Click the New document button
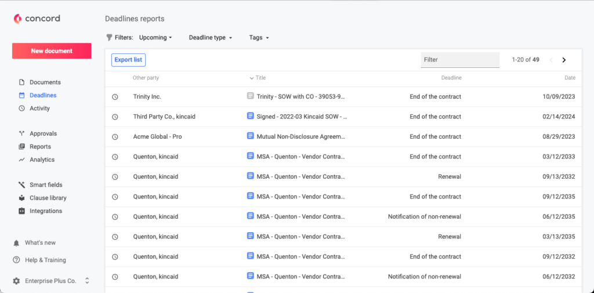Image resolution: width=594 pixels, height=293 pixels. 52,51
